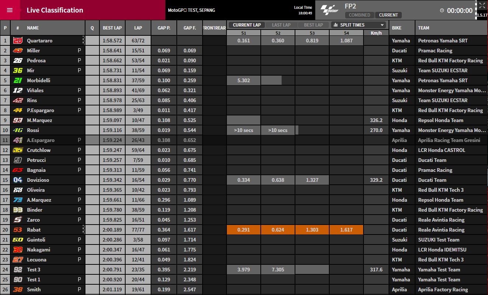Click M.Marquez's number 93 badge

point(18,120)
